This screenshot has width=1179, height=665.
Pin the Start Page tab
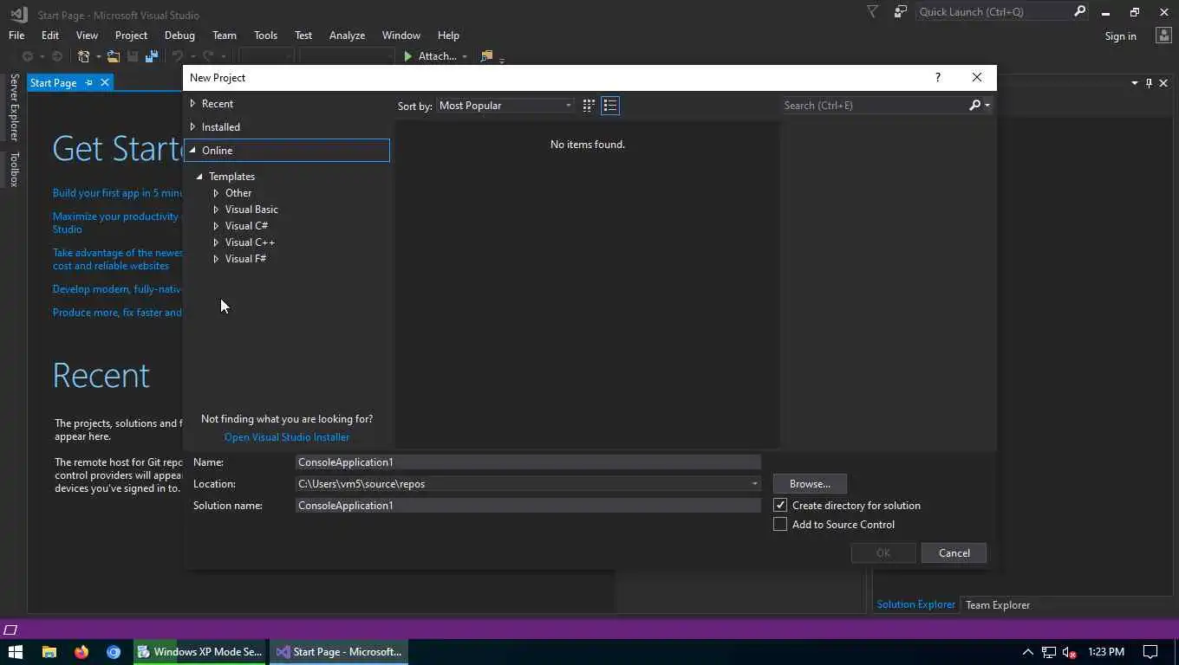88,83
